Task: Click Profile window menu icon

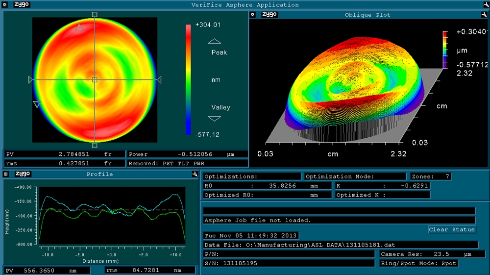Action: (5, 174)
